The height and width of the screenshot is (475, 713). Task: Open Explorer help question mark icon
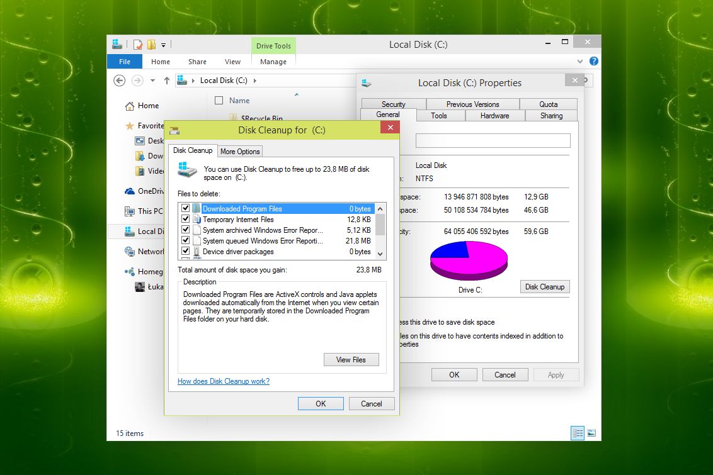click(x=593, y=61)
